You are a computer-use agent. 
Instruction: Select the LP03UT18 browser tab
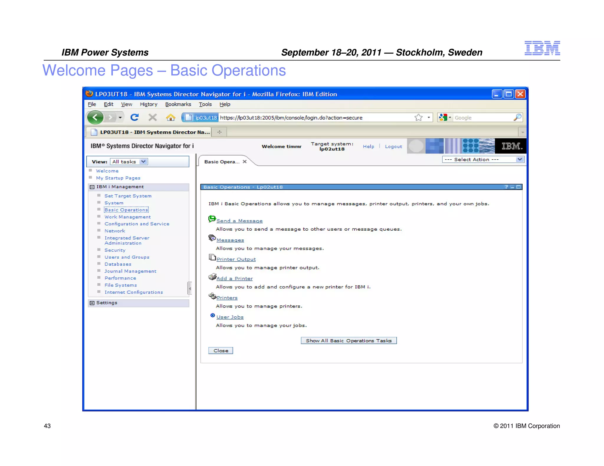(x=149, y=132)
